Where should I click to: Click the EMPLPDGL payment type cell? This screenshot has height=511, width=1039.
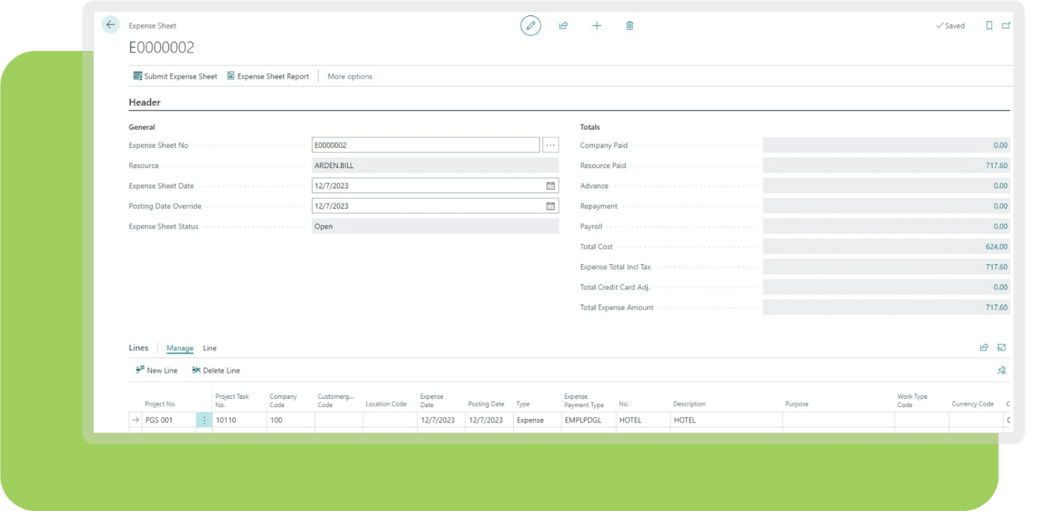click(589, 420)
